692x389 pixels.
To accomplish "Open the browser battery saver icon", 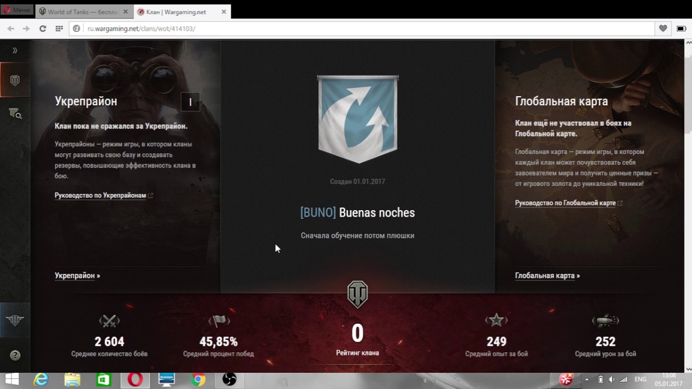I will click(x=680, y=29).
